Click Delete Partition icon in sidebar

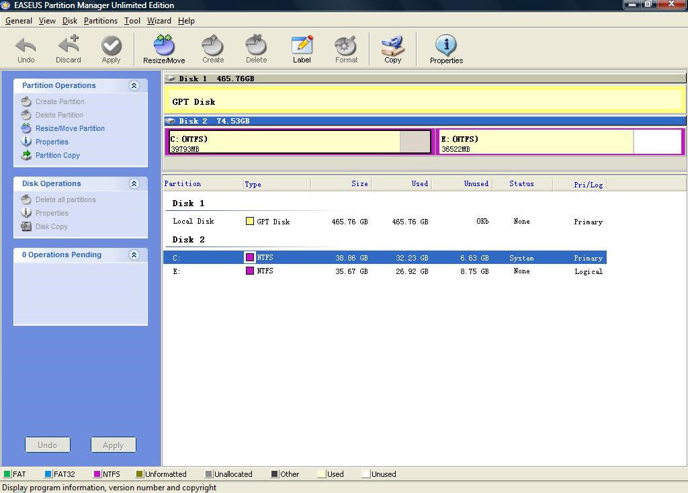pos(26,115)
